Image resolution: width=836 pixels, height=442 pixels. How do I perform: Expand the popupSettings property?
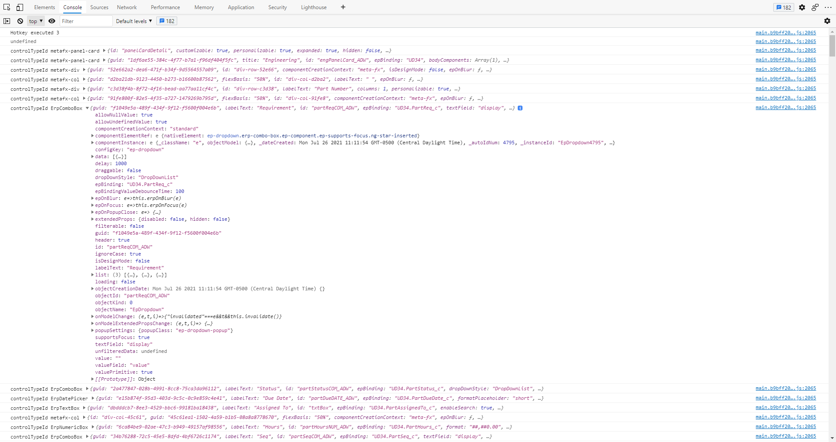92,330
